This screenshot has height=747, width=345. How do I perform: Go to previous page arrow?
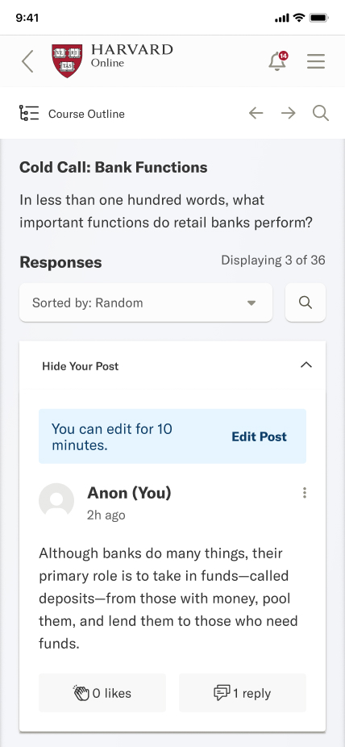click(x=256, y=114)
